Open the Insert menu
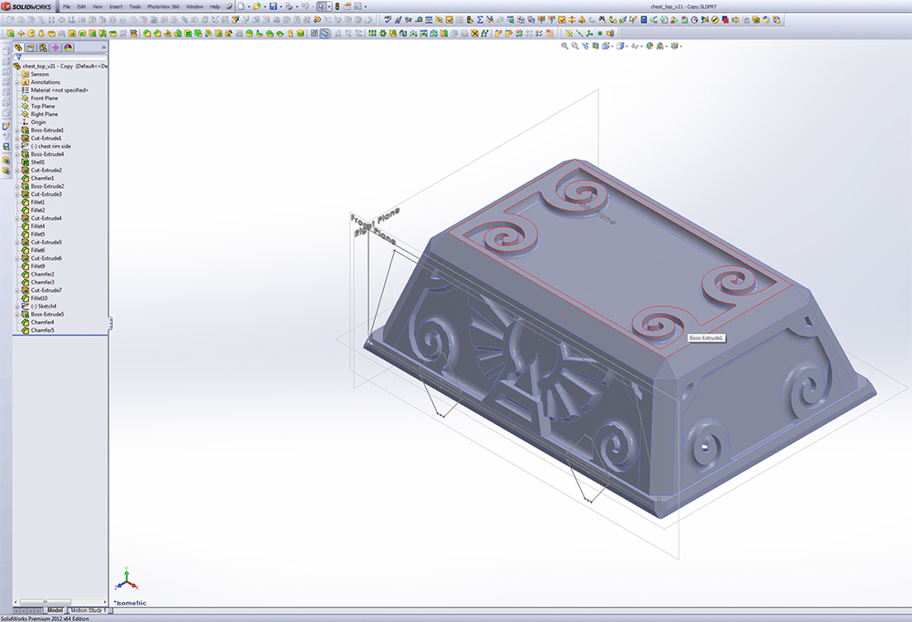 click(116, 6)
